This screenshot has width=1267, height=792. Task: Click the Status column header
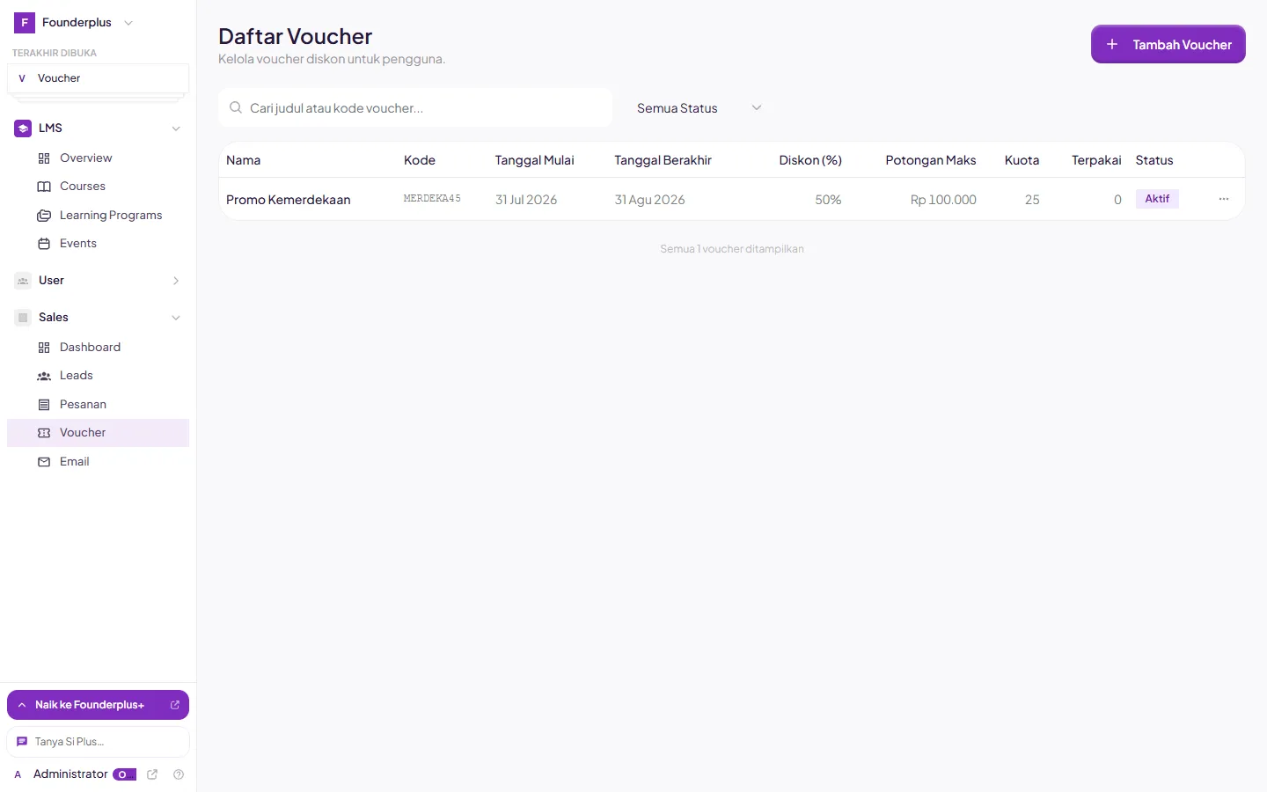[x=1154, y=160]
